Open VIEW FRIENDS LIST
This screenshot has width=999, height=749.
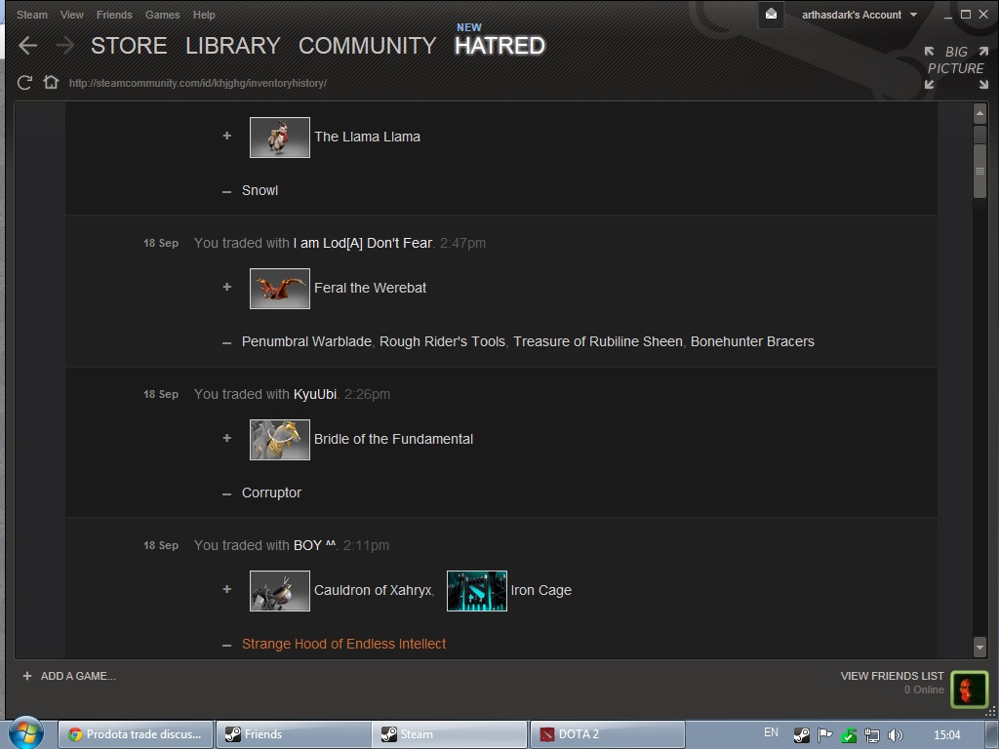pyautogui.click(x=892, y=677)
